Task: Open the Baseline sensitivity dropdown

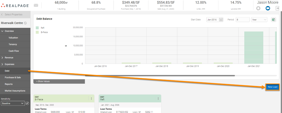Action: point(13,103)
